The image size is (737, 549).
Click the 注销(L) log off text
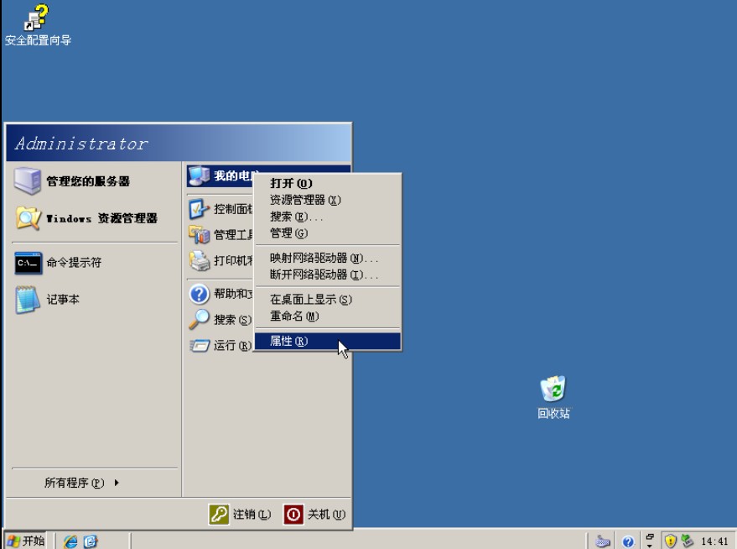pyautogui.click(x=252, y=515)
